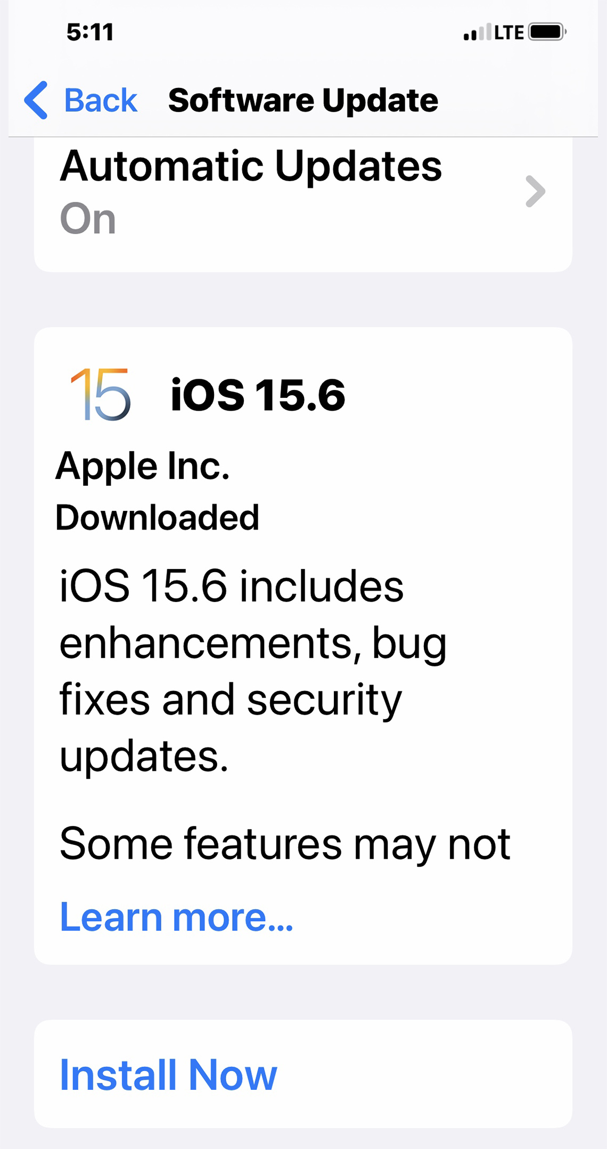Tap the Some features may not text

click(285, 843)
